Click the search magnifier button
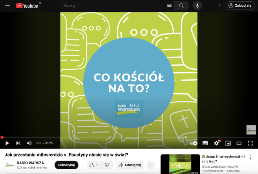The height and width of the screenshot is (174, 258). (181, 6)
